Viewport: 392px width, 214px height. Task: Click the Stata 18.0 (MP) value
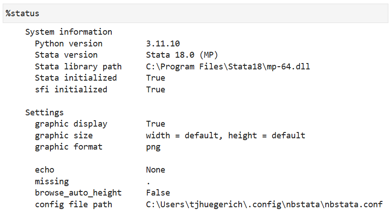(x=182, y=55)
